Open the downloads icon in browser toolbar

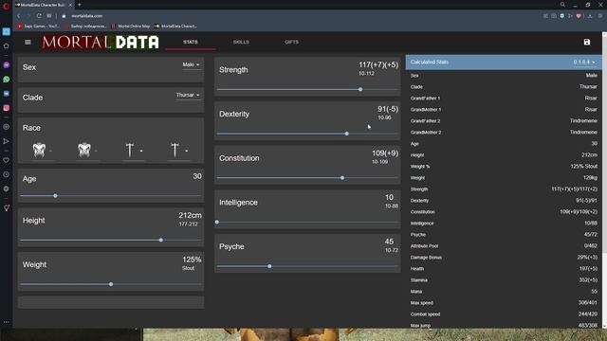[x=590, y=16]
